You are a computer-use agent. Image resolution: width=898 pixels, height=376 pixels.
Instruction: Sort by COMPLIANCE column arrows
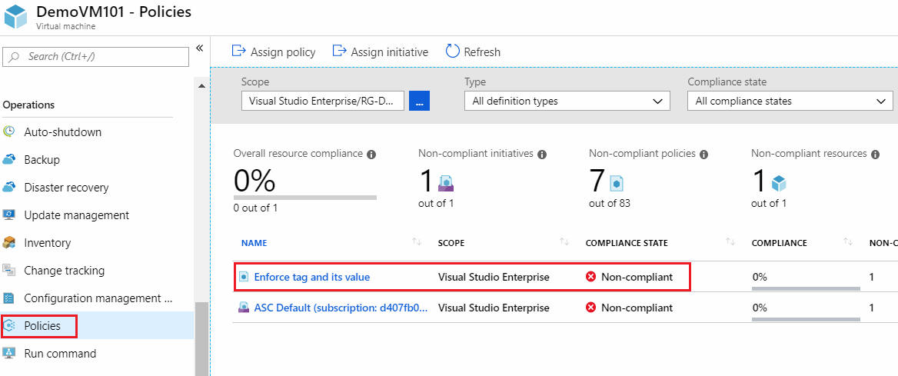[x=848, y=243]
